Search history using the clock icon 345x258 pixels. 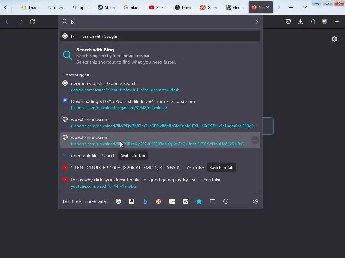tap(226, 201)
